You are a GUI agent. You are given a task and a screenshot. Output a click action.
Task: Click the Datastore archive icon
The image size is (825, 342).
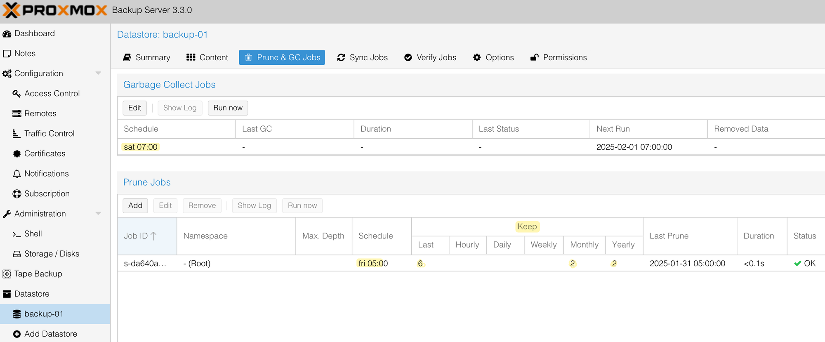click(x=7, y=294)
